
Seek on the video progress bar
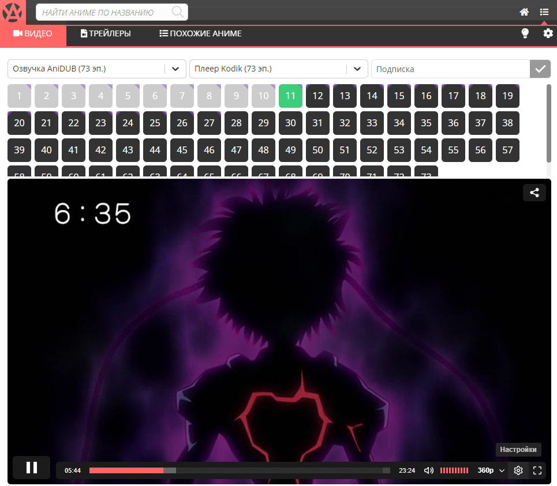click(240, 470)
